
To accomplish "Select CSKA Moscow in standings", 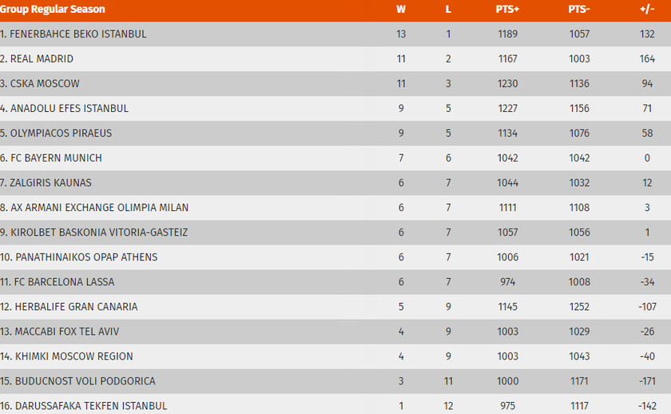I will pyautogui.click(x=45, y=84).
